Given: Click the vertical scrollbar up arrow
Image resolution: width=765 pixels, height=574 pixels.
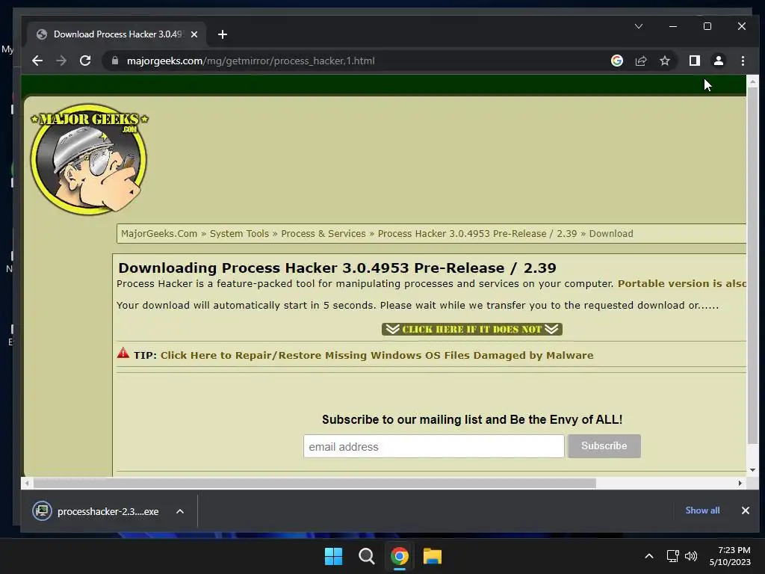Looking at the screenshot, I should click(752, 81).
